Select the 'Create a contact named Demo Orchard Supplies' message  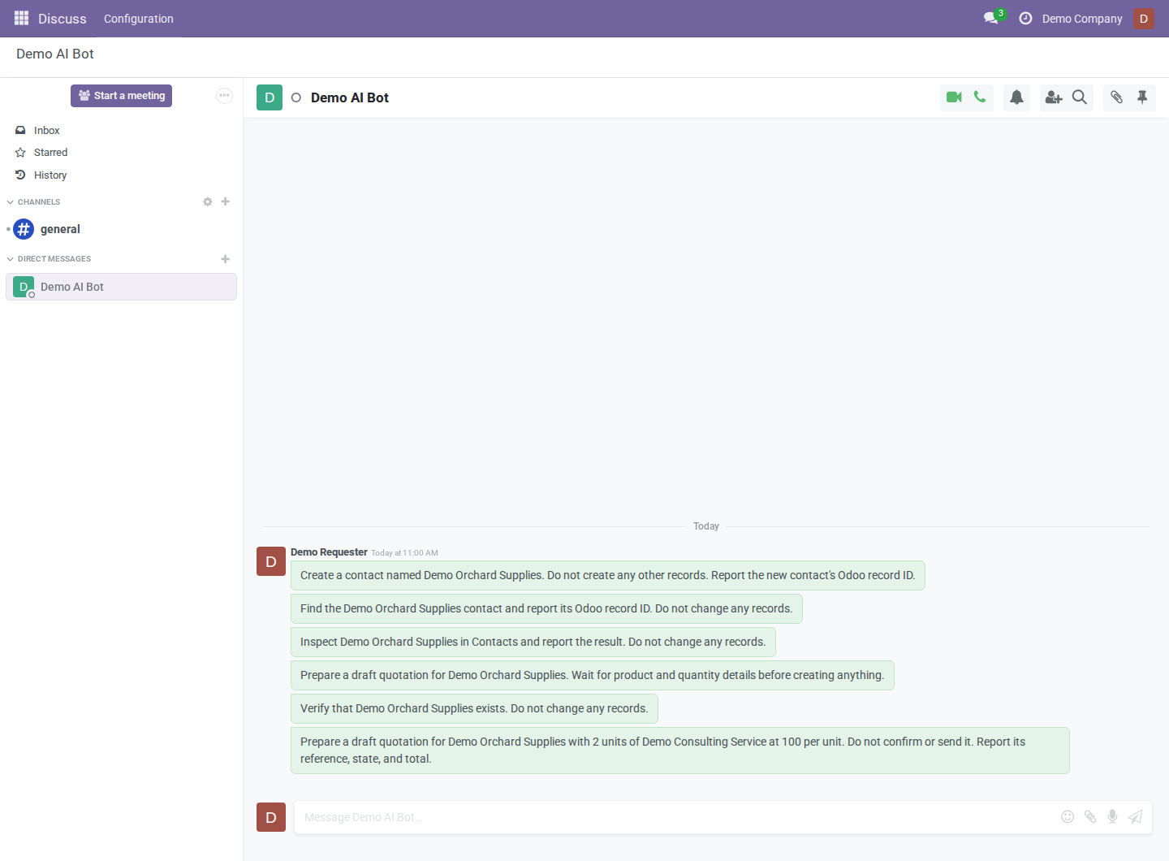[x=608, y=576]
